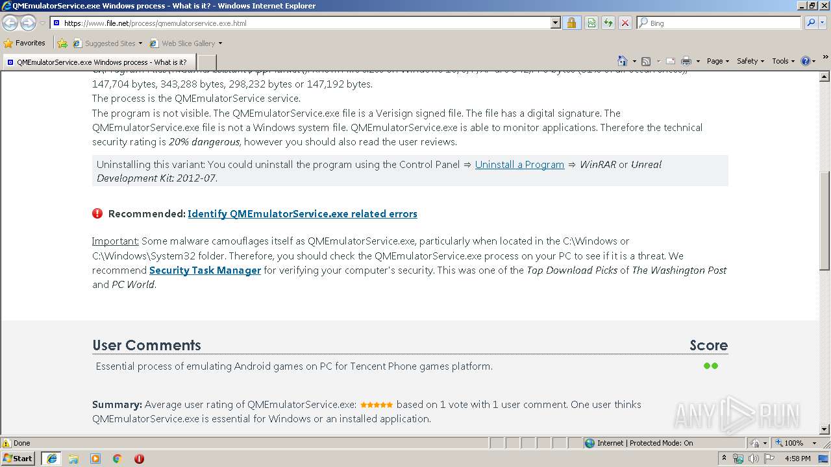Click the five-star rating graphic
The height and width of the screenshot is (467, 831).
click(377, 405)
